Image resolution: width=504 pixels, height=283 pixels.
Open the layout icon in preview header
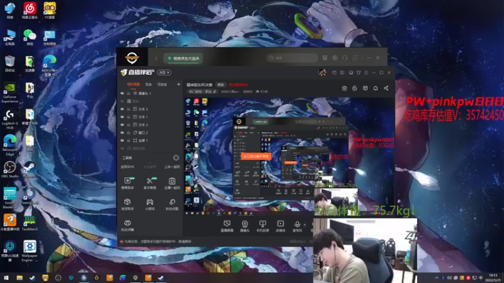365,88
